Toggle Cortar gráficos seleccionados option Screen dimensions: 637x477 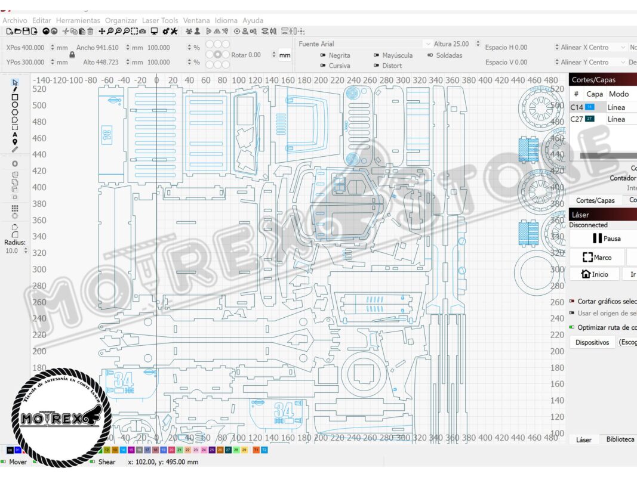click(x=572, y=302)
